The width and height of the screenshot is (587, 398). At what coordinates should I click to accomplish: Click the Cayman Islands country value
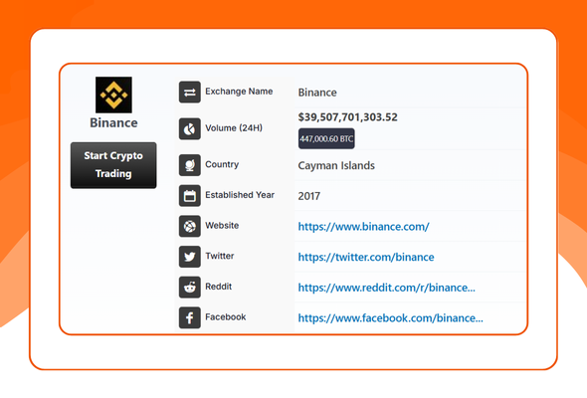(336, 165)
